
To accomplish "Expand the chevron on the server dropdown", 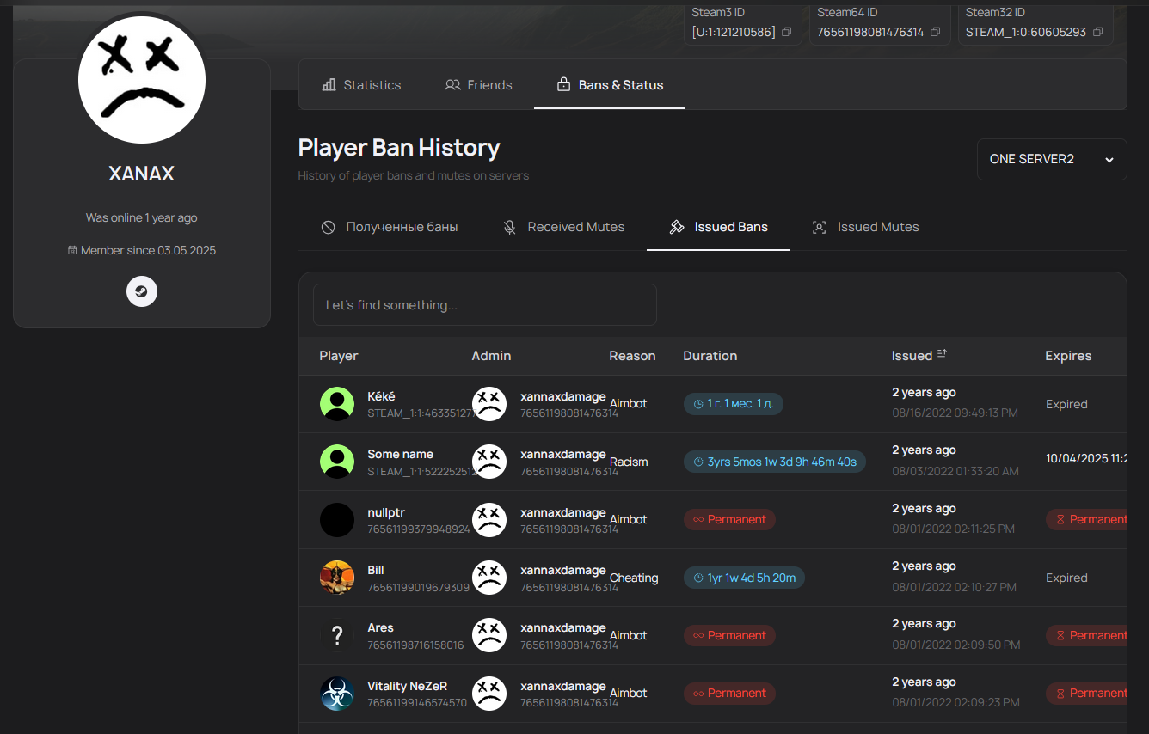I will 1109,159.
